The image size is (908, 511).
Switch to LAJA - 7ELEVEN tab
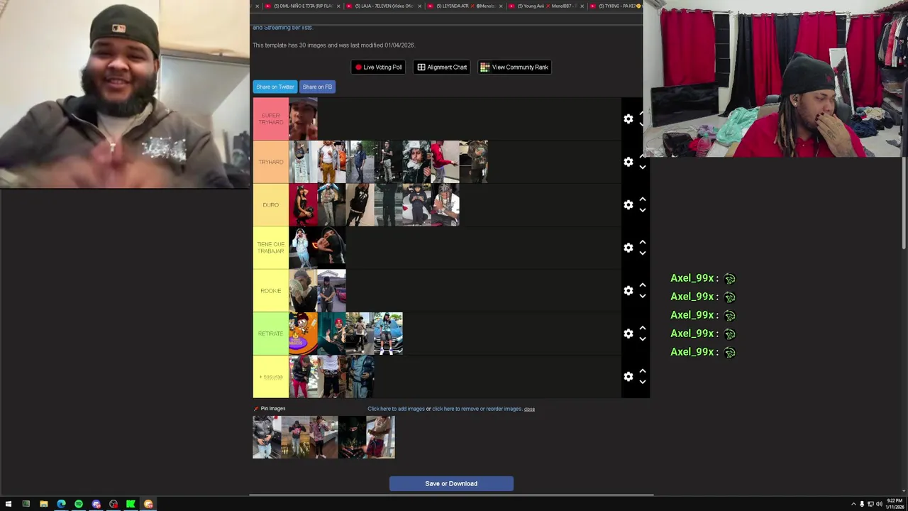pyautogui.click(x=384, y=6)
